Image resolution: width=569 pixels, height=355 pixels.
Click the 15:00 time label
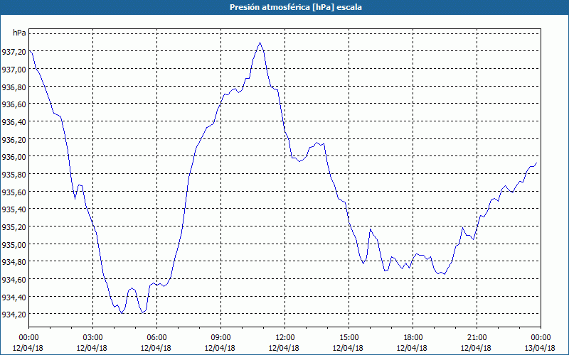(349, 338)
